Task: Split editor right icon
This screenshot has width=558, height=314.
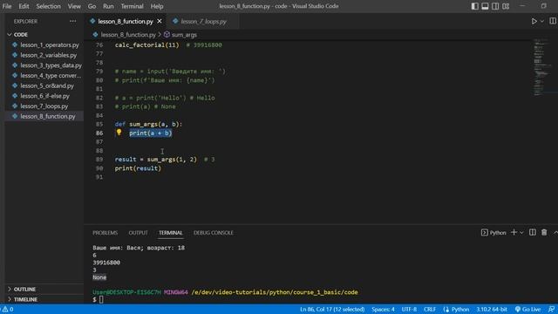Action: 553,21
